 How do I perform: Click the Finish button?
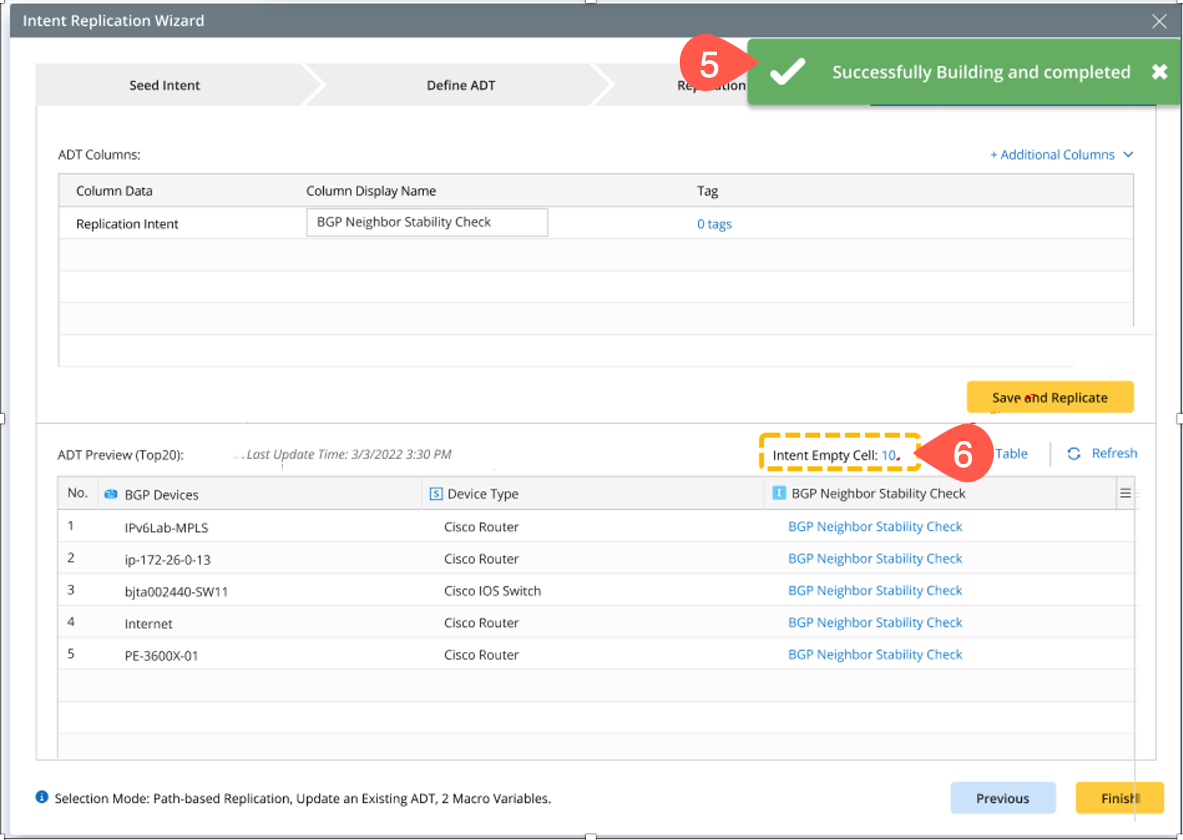tap(1119, 798)
